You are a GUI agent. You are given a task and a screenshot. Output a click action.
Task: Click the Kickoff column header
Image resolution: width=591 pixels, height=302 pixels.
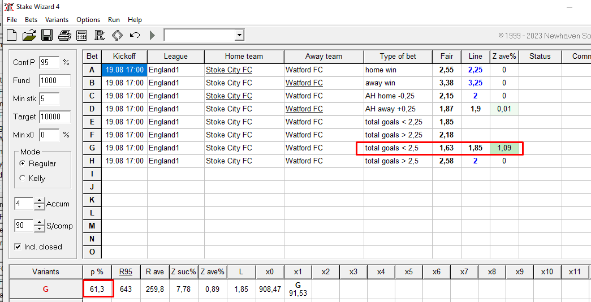[124, 57]
